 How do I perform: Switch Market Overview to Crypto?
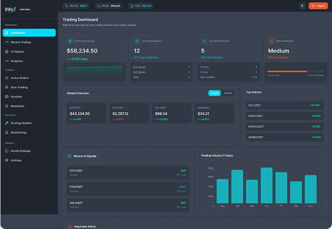pyautogui.click(x=214, y=93)
